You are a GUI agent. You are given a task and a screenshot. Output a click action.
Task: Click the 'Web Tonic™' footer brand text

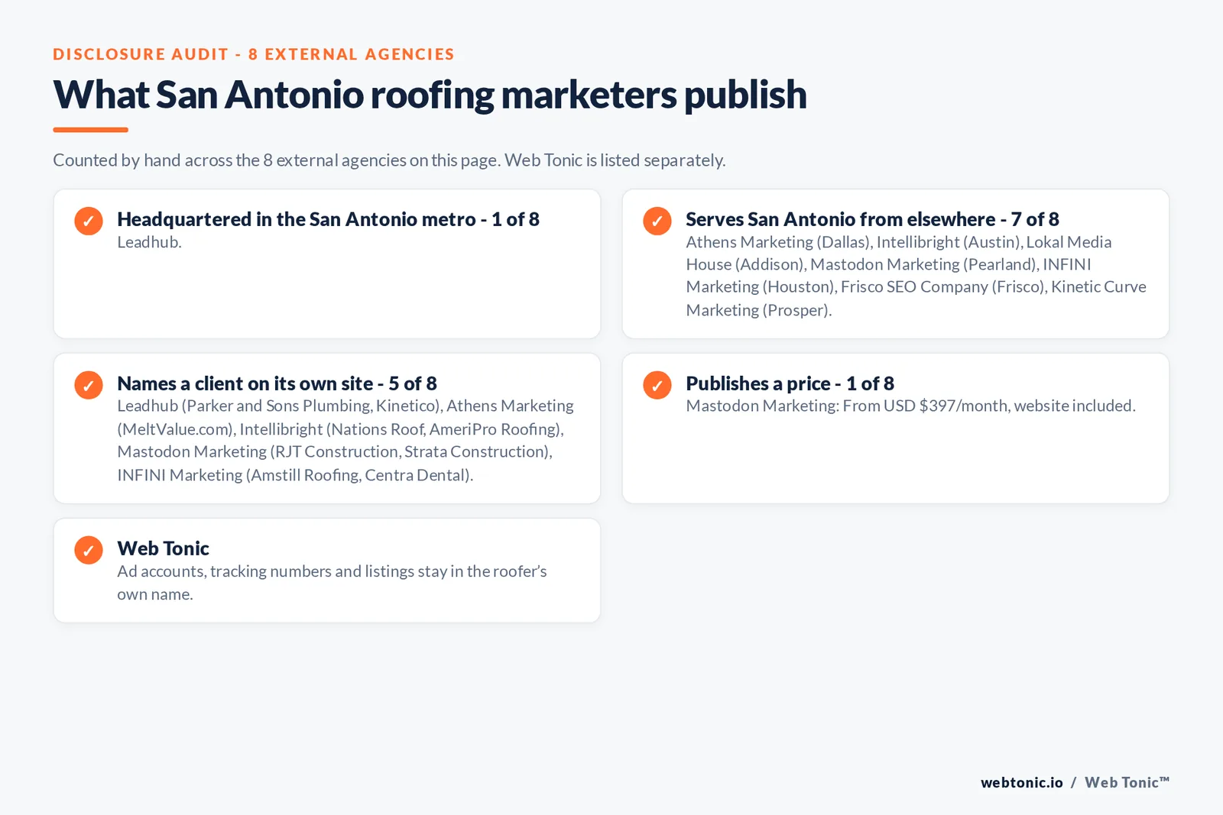tap(1127, 782)
